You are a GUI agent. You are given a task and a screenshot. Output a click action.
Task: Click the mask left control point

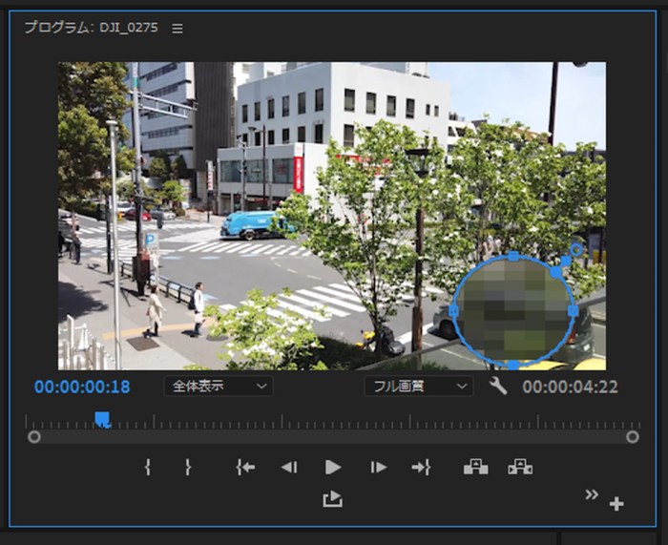(x=453, y=311)
